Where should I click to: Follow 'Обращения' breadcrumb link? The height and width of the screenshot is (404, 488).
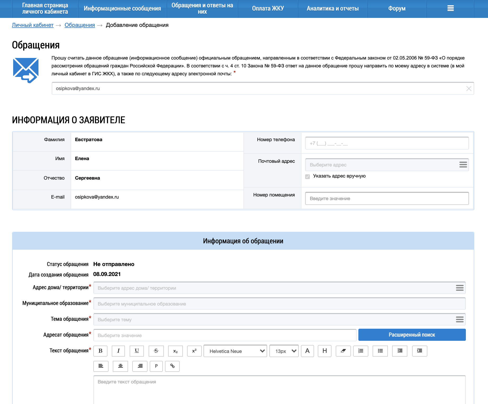80,25
